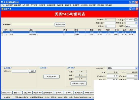Click the 单位 column header
This screenshot has height=100, width=139.
69,30
